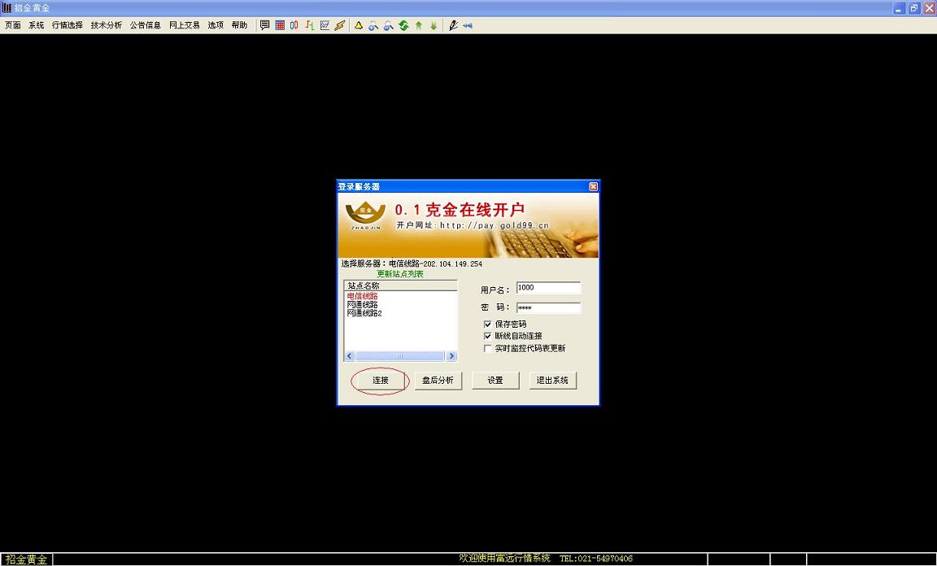Screen dimensions: 937x566
Task: Click the blue rewind arrow icon
Action: [468, 25]
